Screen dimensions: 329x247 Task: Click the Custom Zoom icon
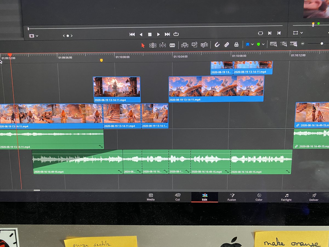pos(294,44)
